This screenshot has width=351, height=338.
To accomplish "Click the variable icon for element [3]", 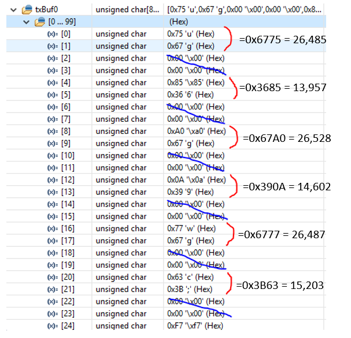I will [x=53, y=70].
